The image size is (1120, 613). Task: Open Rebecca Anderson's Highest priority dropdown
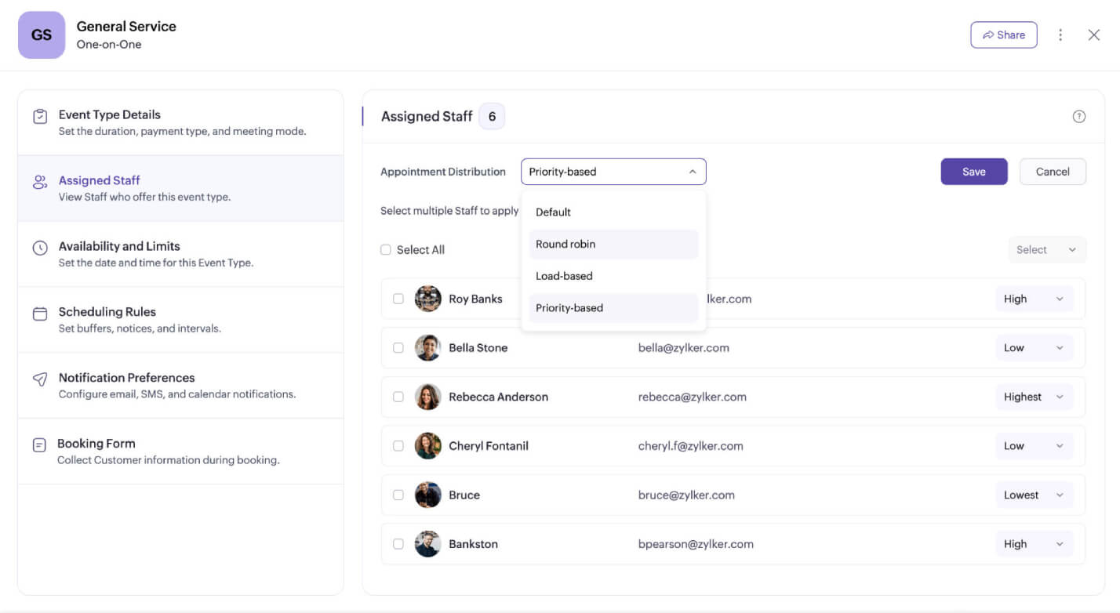tap(1034, 397)
